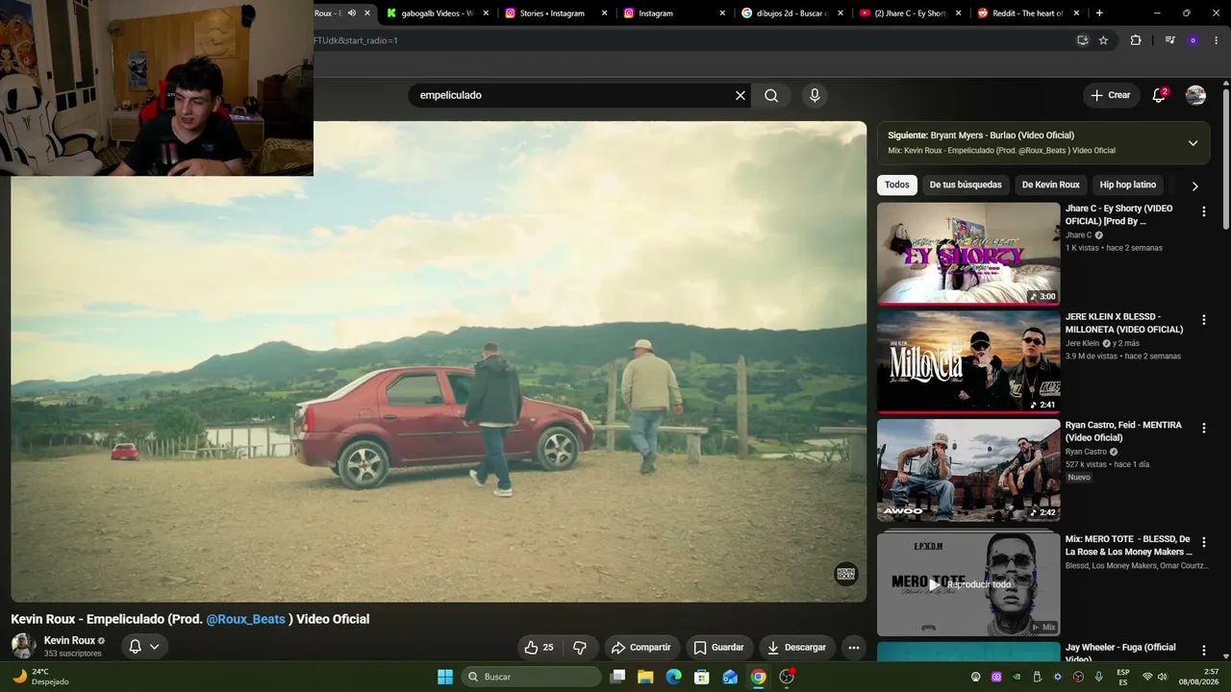Open more actions menu under the video
This screenshot has width=1231, height=692.
(x=853, y=648)
